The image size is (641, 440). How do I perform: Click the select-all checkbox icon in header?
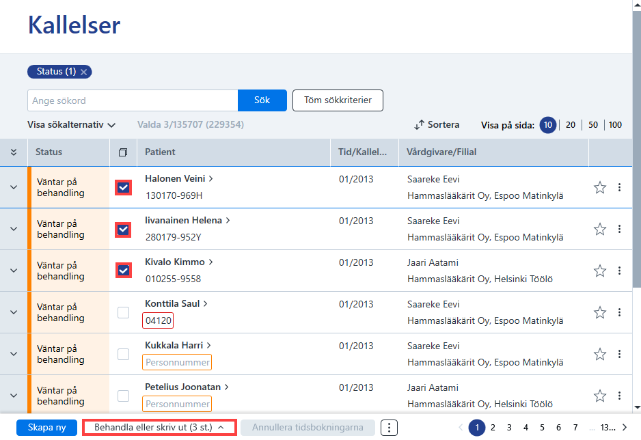(122, 152)
